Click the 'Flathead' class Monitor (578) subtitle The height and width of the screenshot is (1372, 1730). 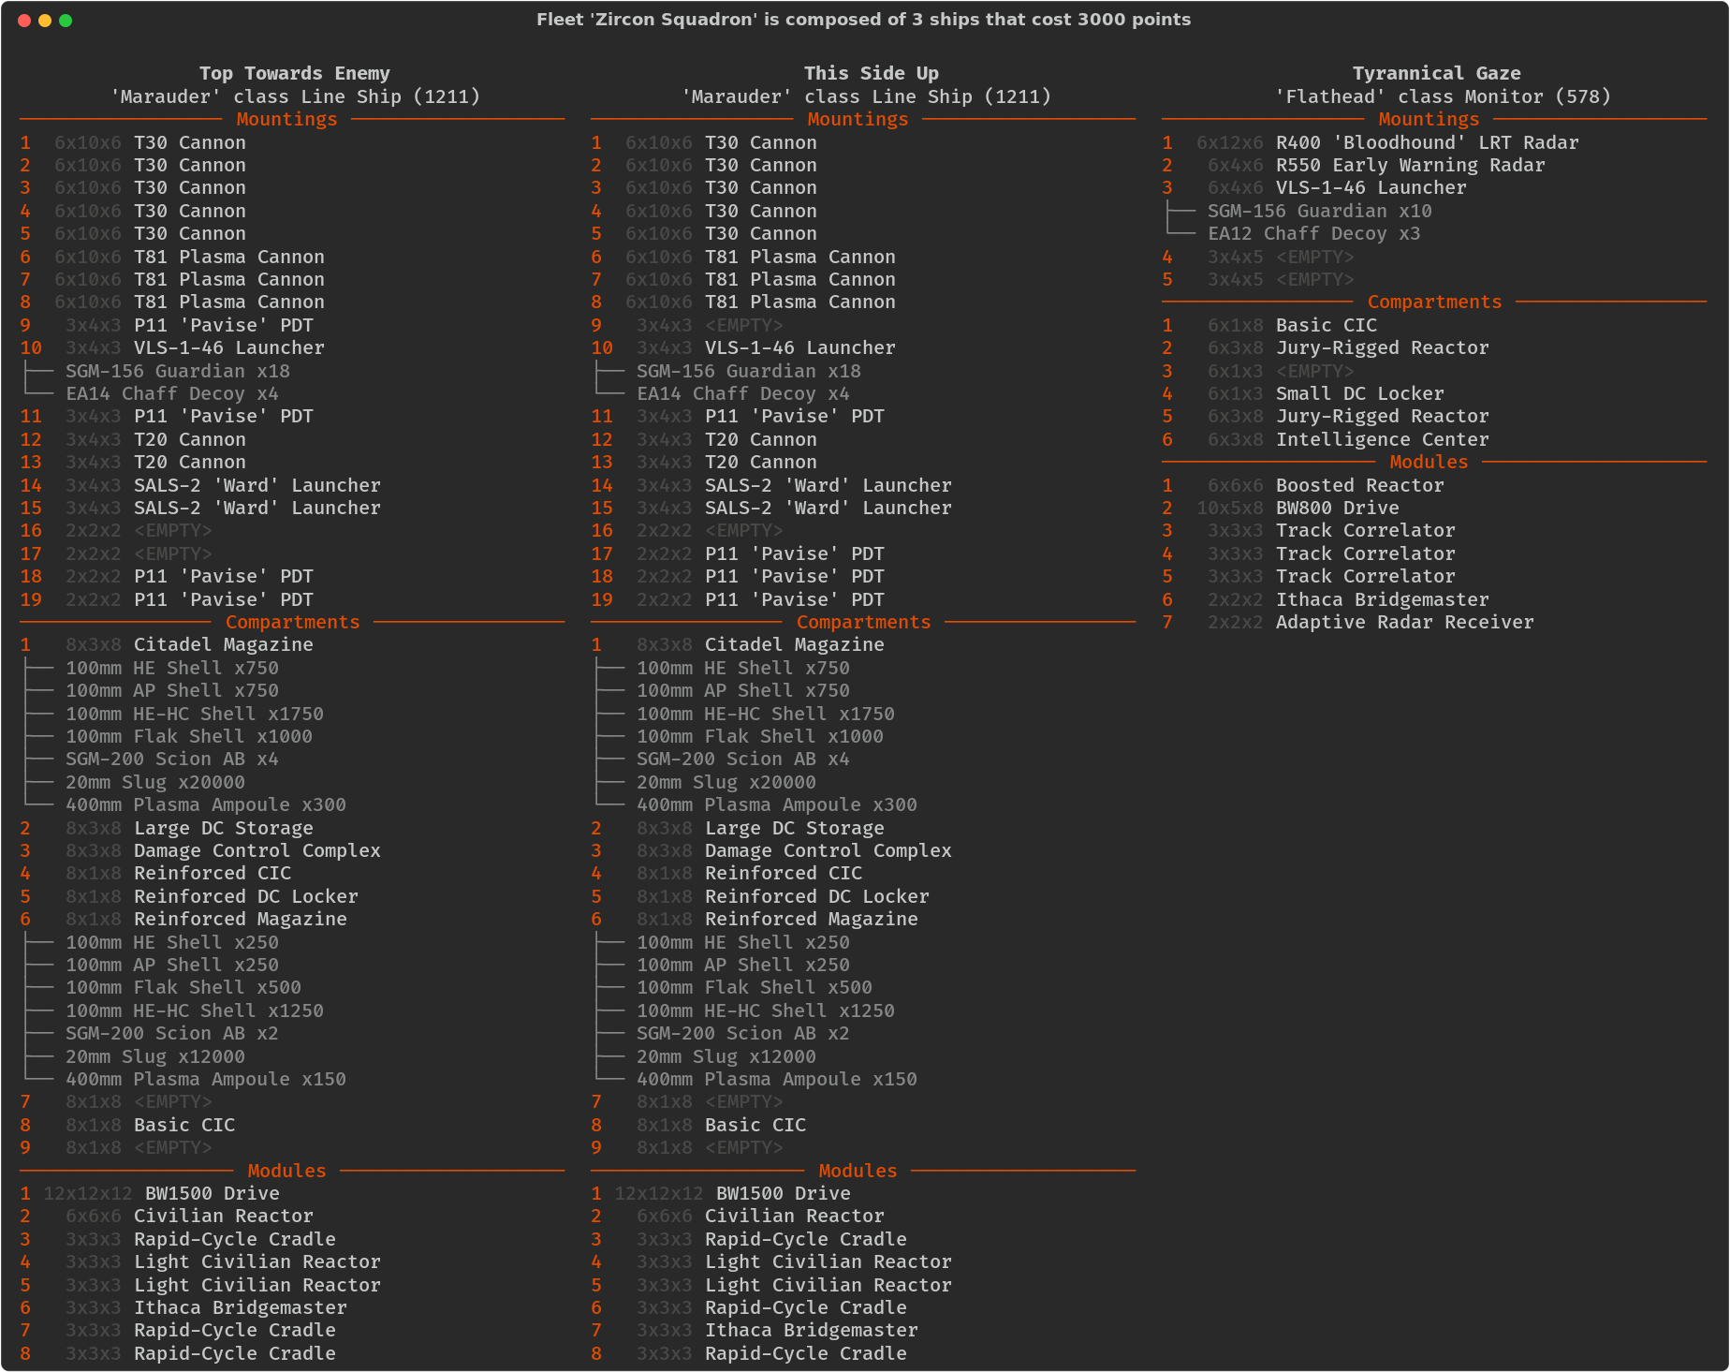click(1443, 96)
